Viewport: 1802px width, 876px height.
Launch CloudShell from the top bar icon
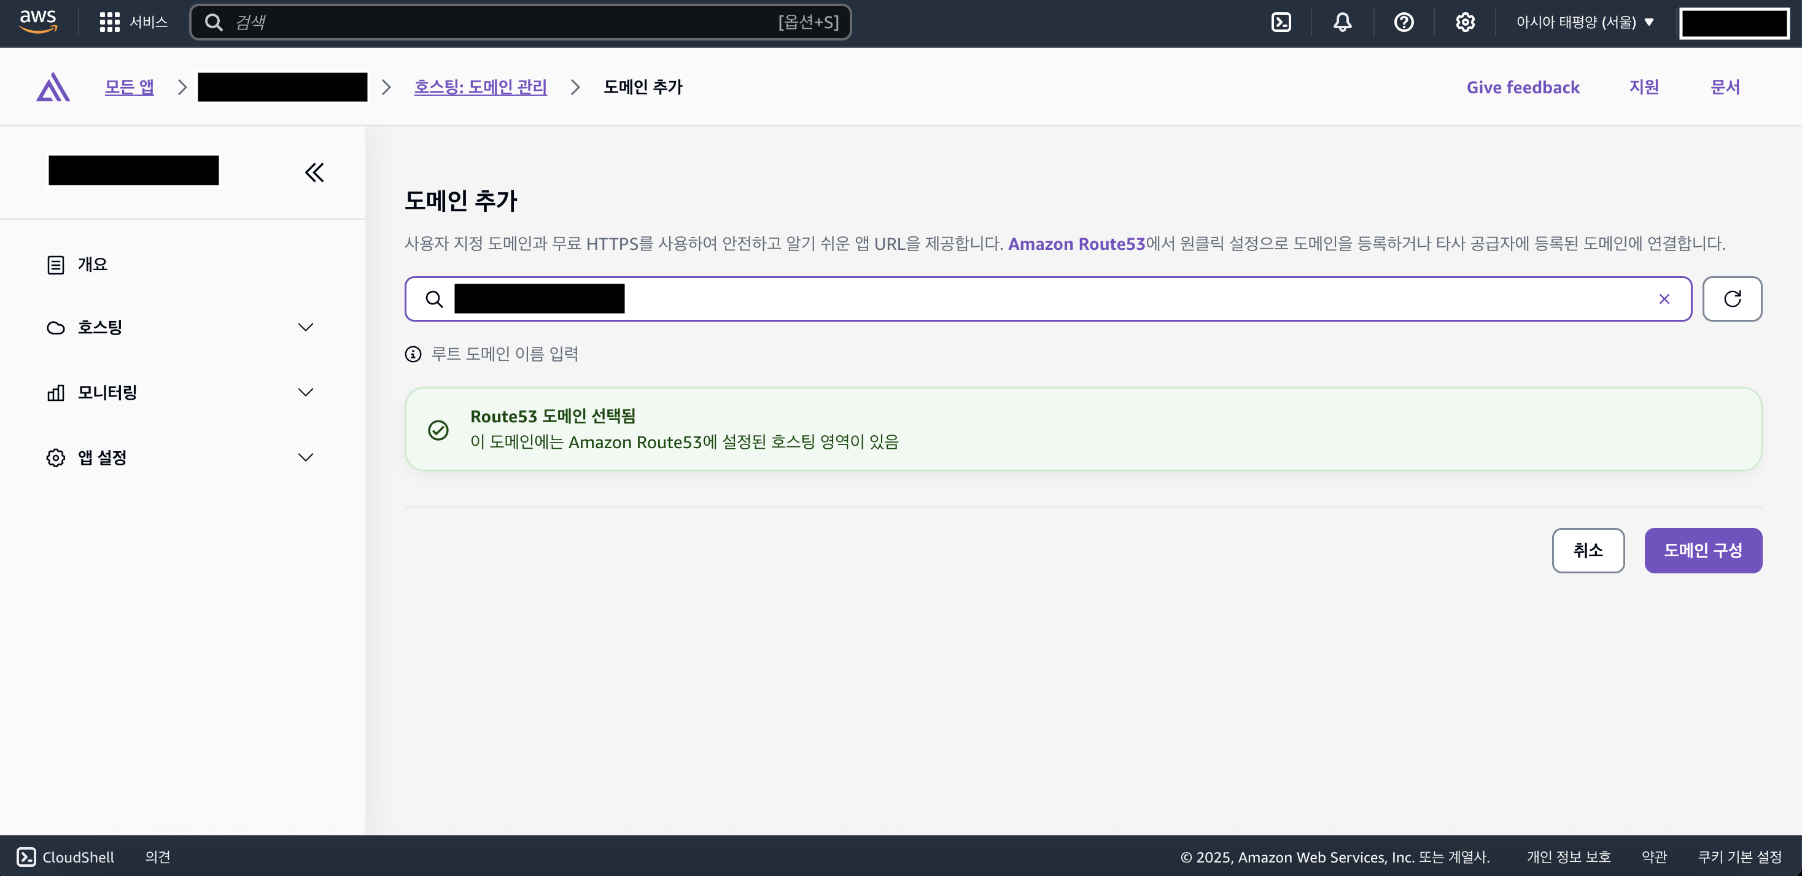tap(1281, 21)
